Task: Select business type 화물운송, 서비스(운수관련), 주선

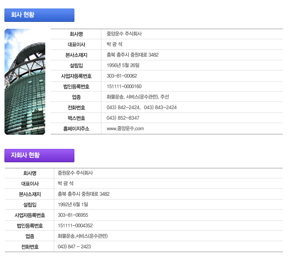Action: coord(138,97)
